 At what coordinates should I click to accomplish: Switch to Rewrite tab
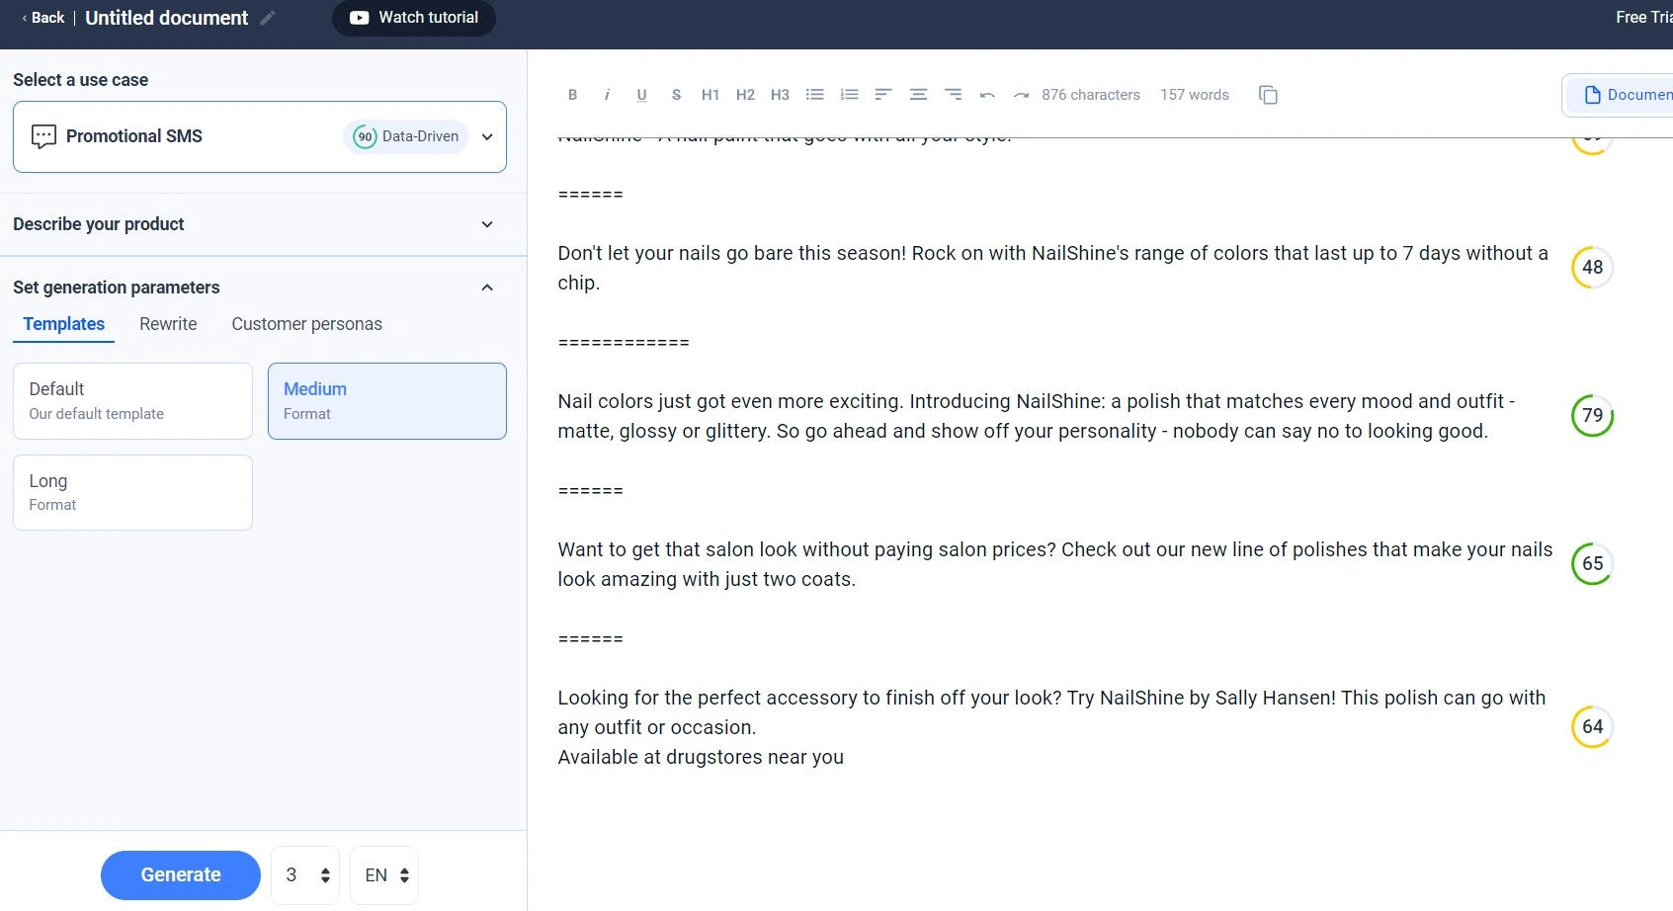coord(168,324)
